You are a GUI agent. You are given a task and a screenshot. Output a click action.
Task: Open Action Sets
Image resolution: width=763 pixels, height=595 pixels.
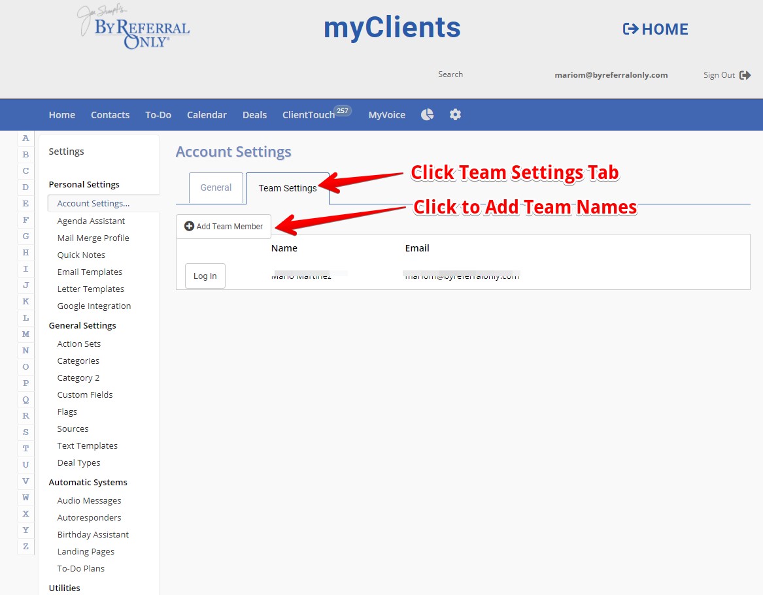click(x=79, y=344)
